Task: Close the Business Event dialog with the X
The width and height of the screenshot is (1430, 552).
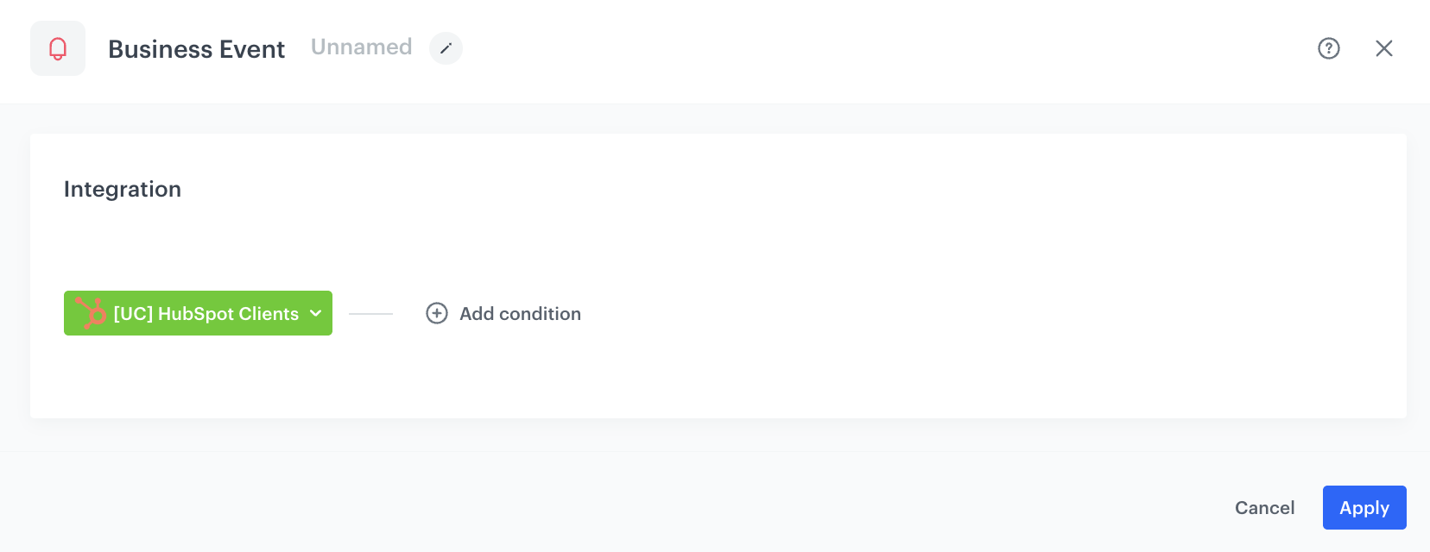Action: click(1385, 48)
